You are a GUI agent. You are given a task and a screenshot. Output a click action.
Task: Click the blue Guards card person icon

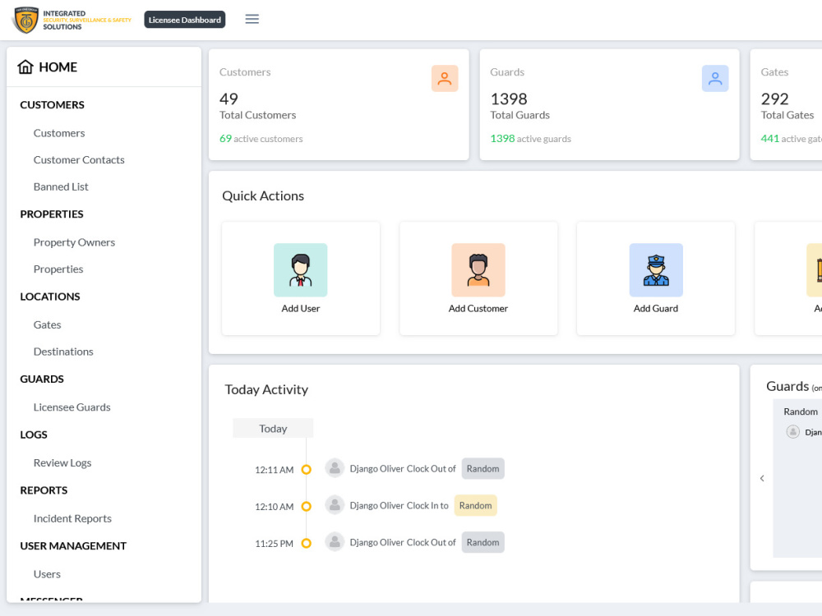coord(715,79)
